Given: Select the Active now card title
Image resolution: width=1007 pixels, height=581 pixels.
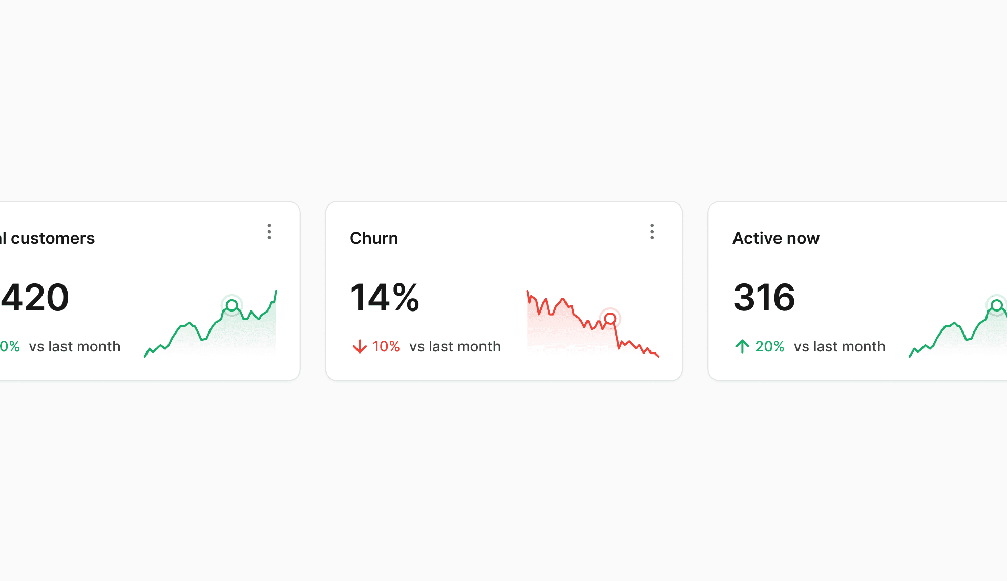Looking at the screenshot, I should point(775,238).
